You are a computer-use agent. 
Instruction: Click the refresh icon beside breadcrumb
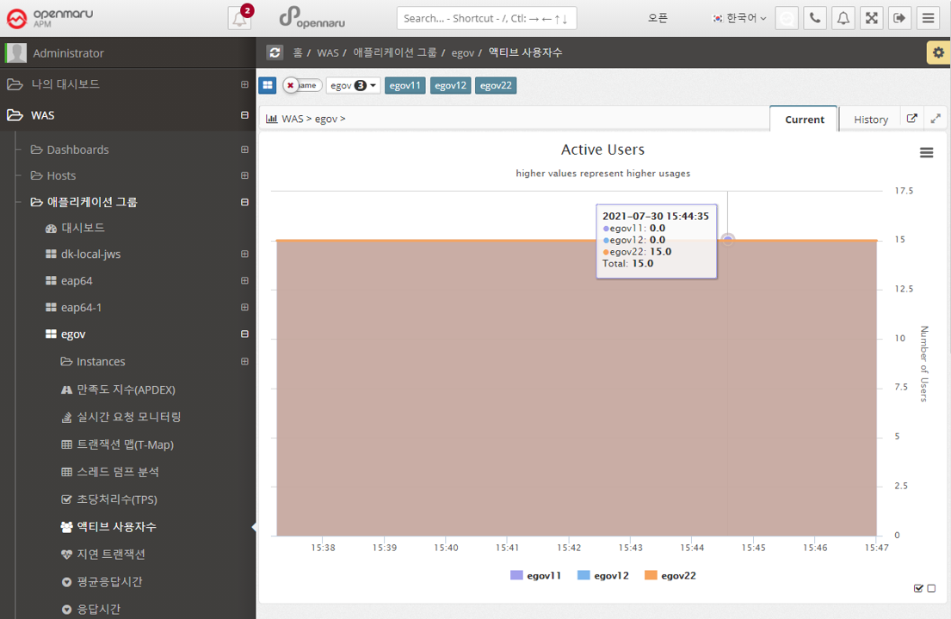(275, 52)
